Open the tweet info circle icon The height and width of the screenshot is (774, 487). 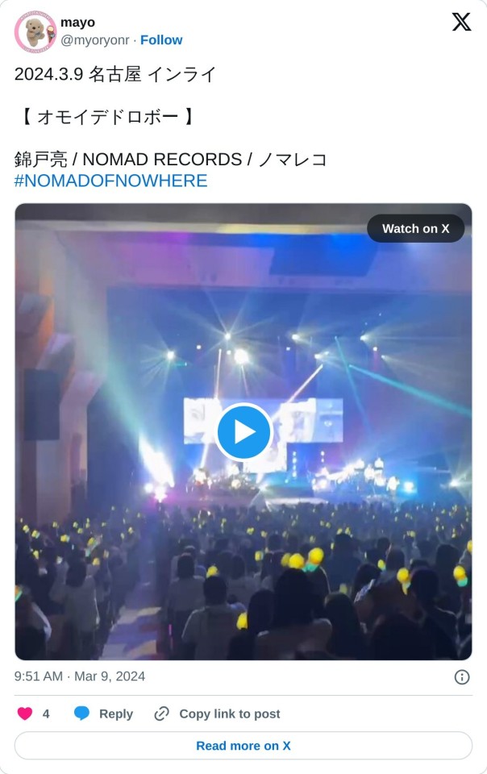(462, 676)
